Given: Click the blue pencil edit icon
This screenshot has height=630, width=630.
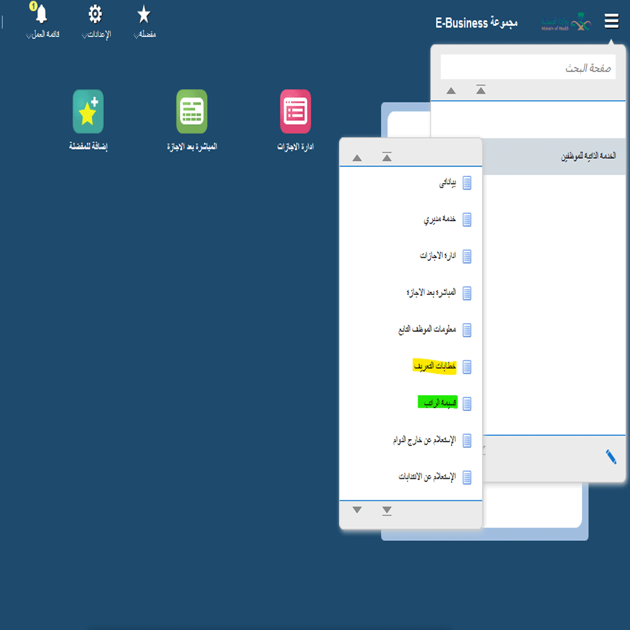Looking at the screenshot, I should [610, 457].
